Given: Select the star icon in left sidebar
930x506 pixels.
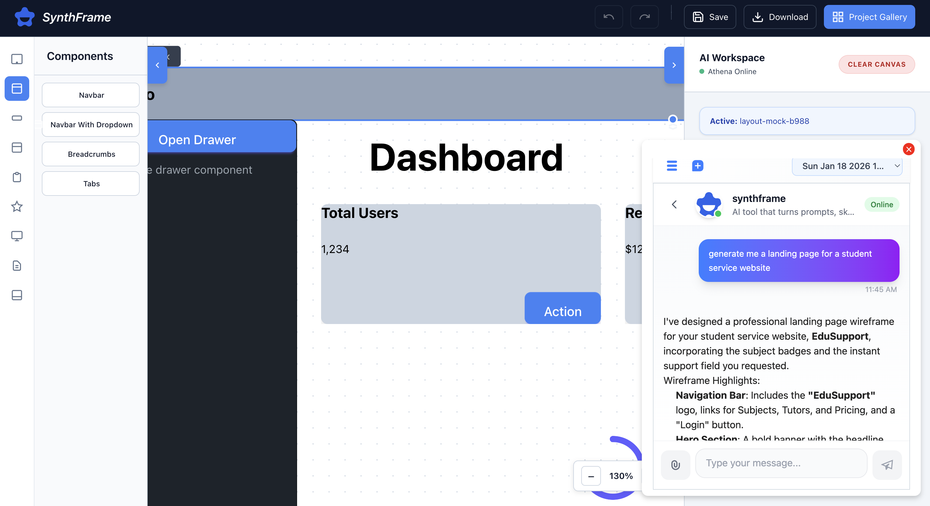Looking at the screenshot, I should pyautogui.click(x=17, y=207).
